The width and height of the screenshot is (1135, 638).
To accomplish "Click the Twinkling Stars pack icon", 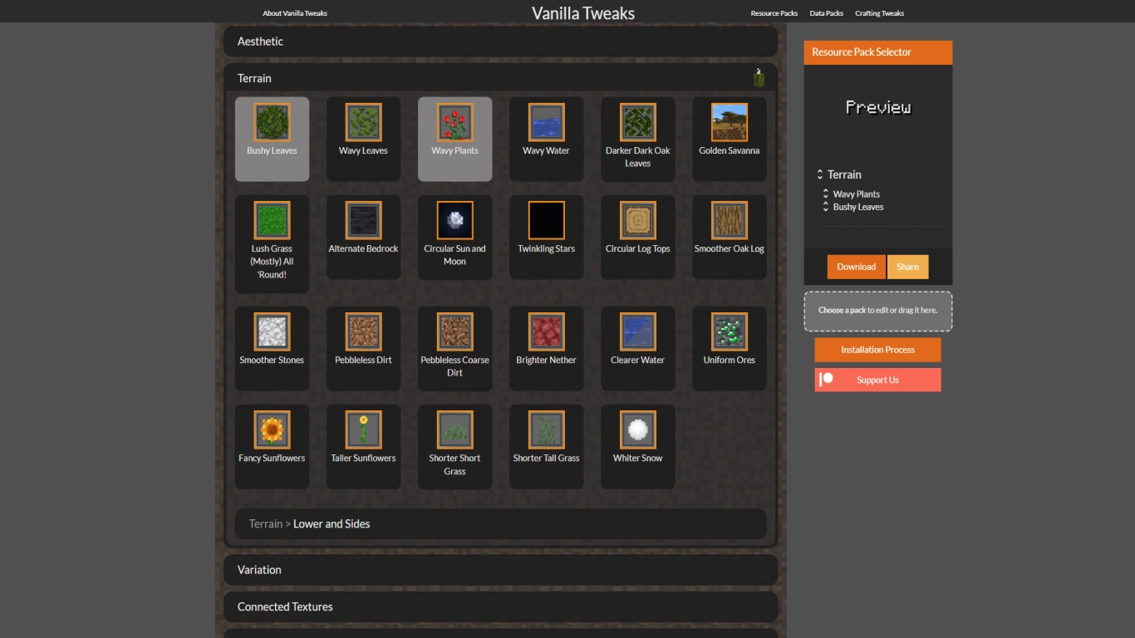I will [x=546, y=219].
